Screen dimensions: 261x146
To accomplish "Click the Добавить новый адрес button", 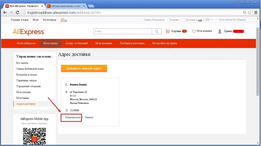I will [84, 69].
